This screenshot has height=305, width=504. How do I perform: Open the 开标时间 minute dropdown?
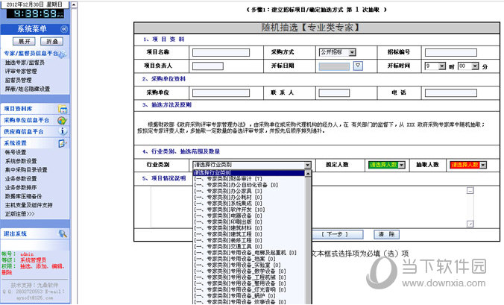tap(468, 66)
